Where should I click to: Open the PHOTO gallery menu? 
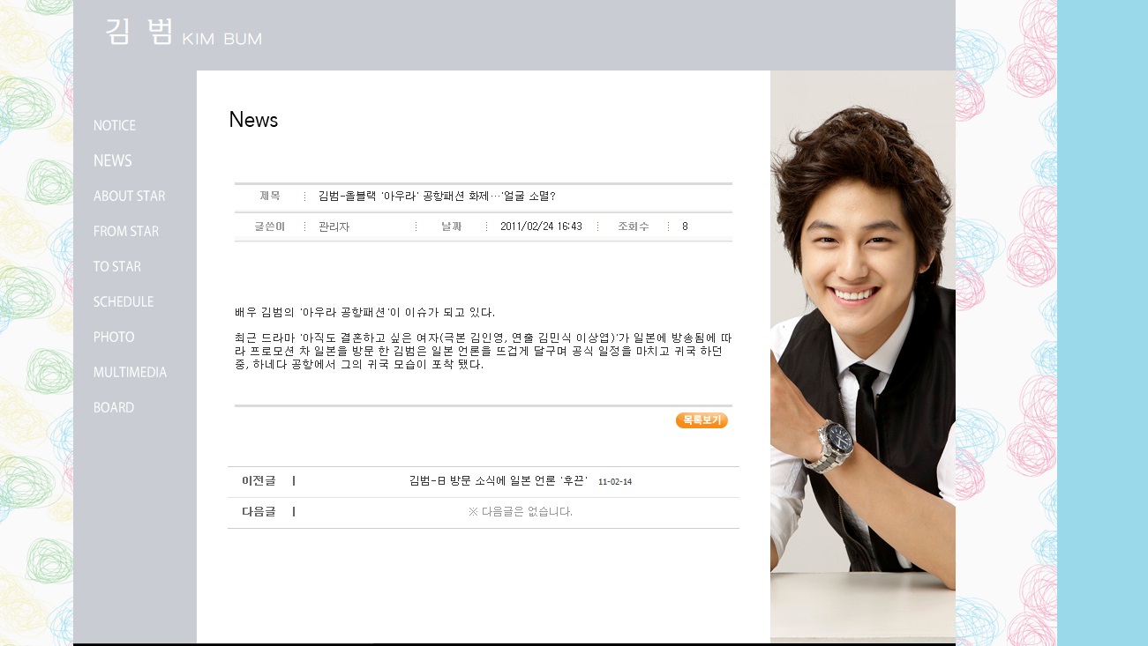click(x=115, y=338)
